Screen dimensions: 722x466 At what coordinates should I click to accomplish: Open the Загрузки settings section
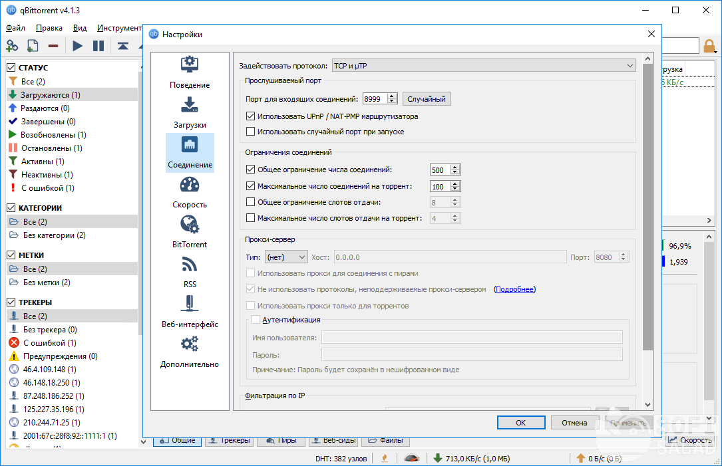[x=190, y=112]
